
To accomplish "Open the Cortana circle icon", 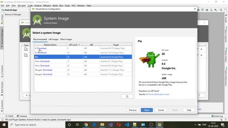I will pyautogui.click(x=69, y=125).
